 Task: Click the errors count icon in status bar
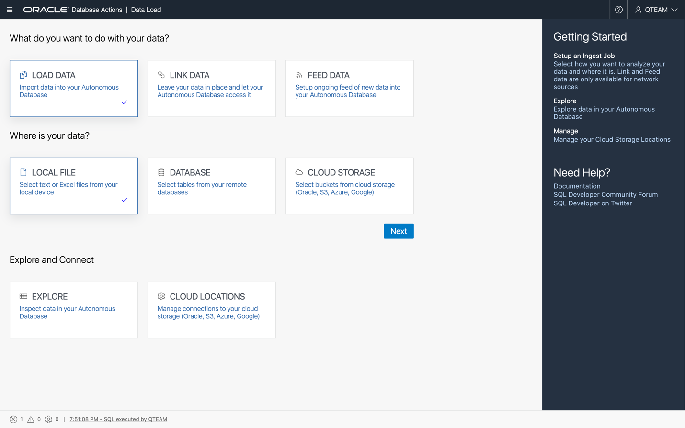point(13,419)
